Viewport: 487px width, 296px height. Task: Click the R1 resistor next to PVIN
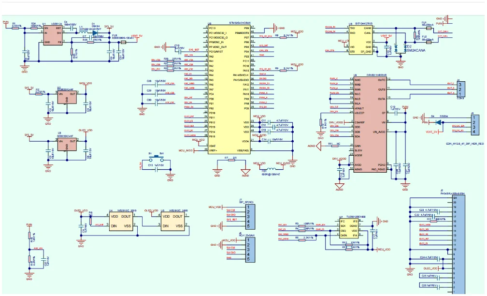tap(15, 28)
